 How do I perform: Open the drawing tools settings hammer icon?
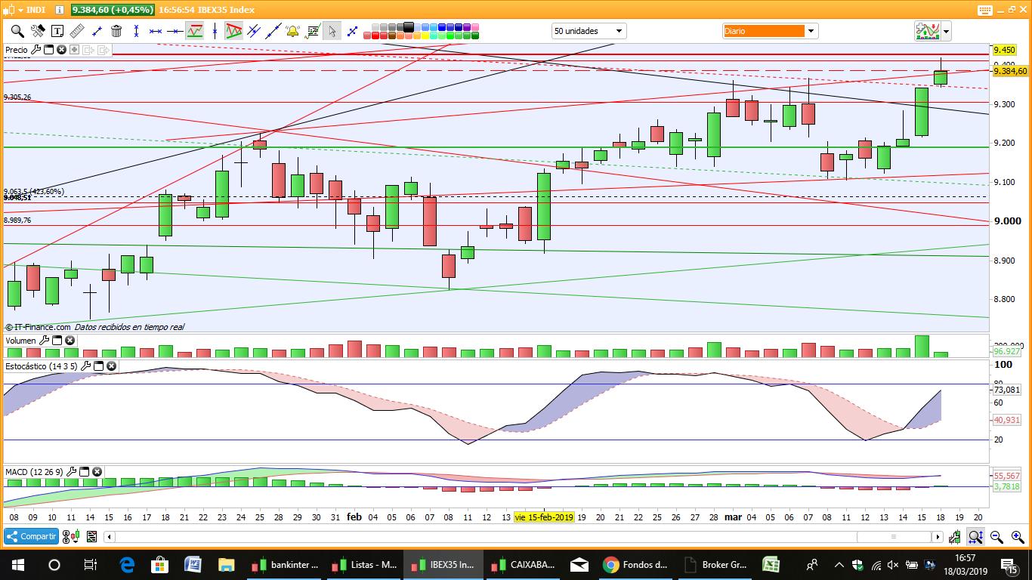pyautogui.click(x=38, y=31)
